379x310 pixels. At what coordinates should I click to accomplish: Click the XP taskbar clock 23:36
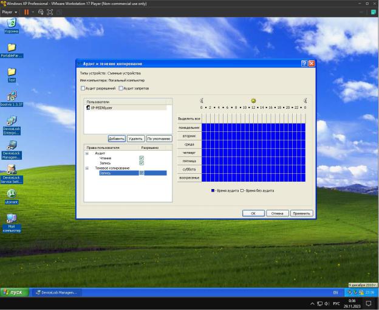370,292
